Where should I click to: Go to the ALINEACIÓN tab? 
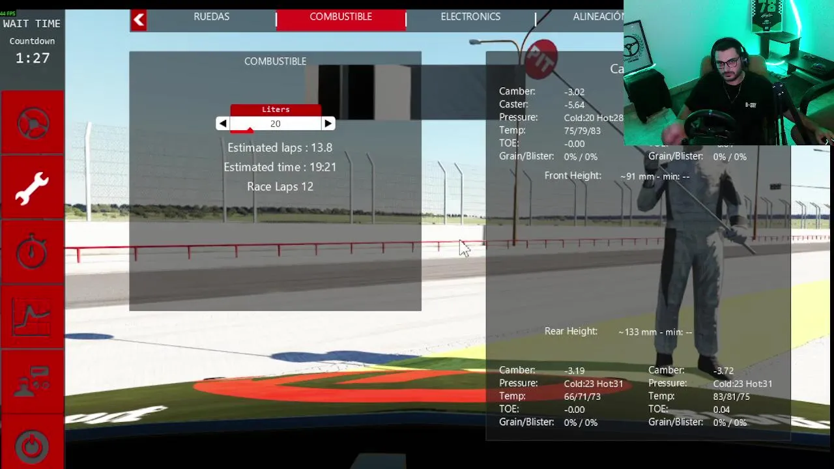coord(598,17)
